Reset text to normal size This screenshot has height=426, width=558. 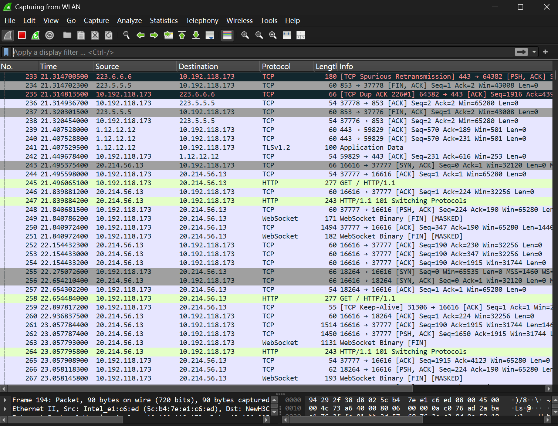273,35
